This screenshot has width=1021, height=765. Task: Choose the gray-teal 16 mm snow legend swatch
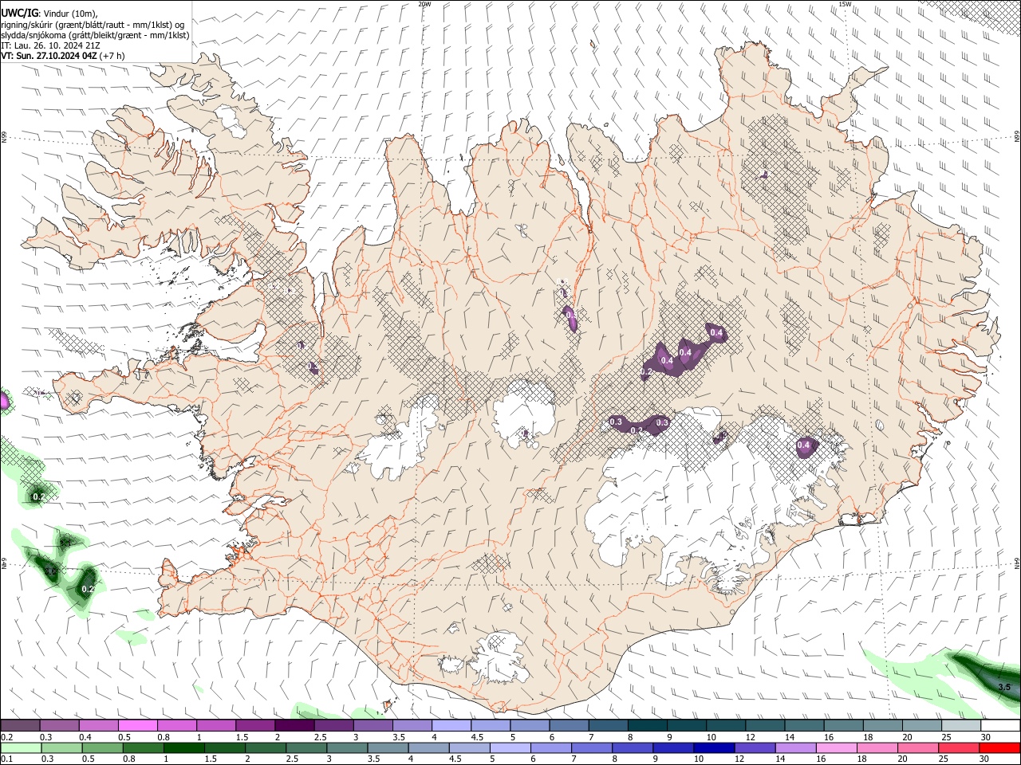click(x=844, y=726)
